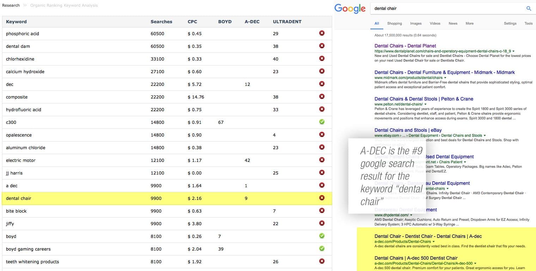Open the ebay.com result URL dropdown arrow
This screenshot has height=271, width=536.
point(485,135)
